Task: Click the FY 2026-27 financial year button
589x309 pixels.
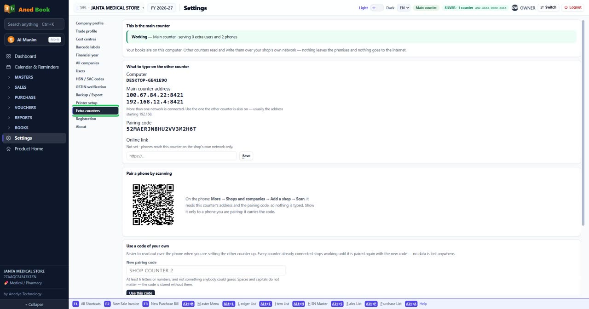Action: coord(162,8)
